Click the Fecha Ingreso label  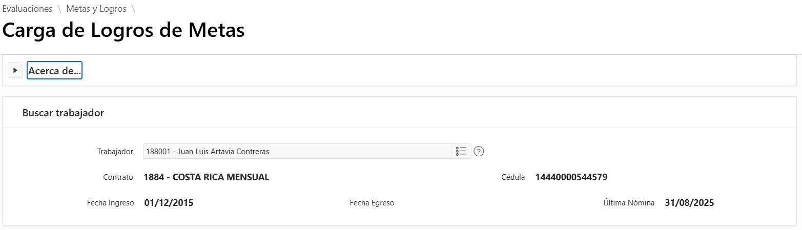coord(110,203)
